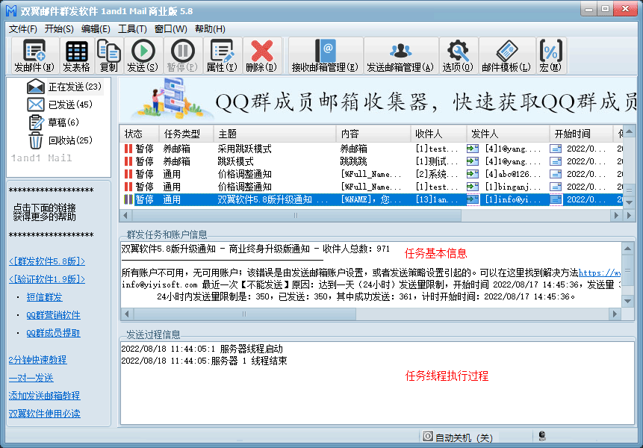Viewport: 643px width, 448px height.
Task: Open the 帮助(H) menu
Action: coord(210,28)
